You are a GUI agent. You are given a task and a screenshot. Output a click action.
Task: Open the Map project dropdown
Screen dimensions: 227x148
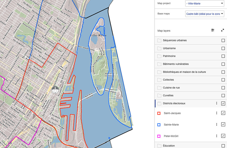(204, 3)
